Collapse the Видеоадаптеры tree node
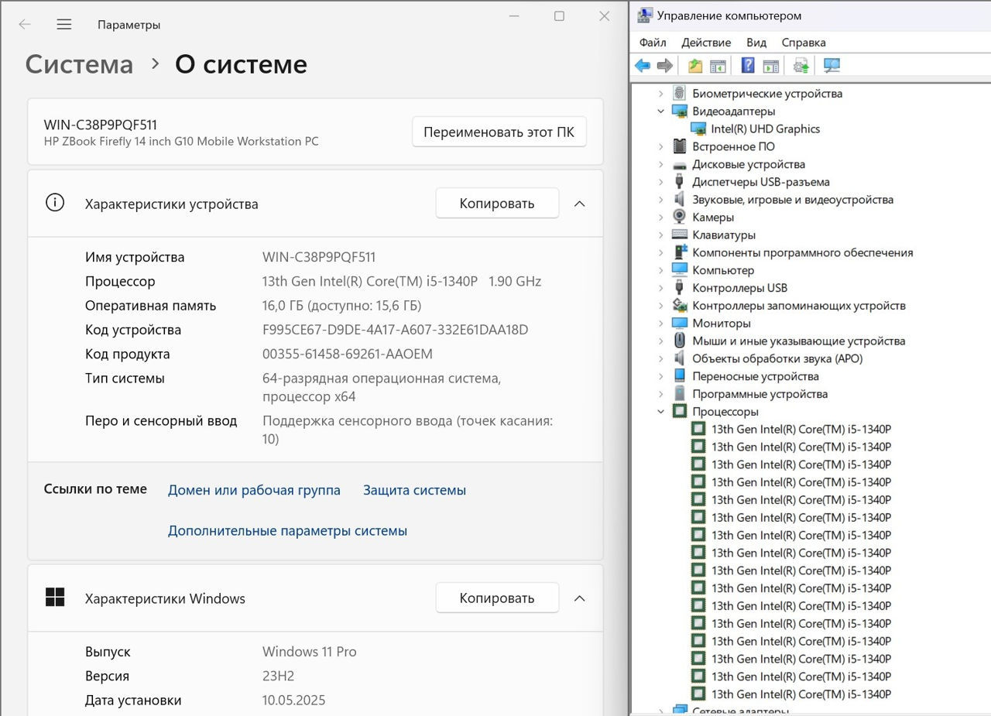Screen dimensions: 991x716 660,111
